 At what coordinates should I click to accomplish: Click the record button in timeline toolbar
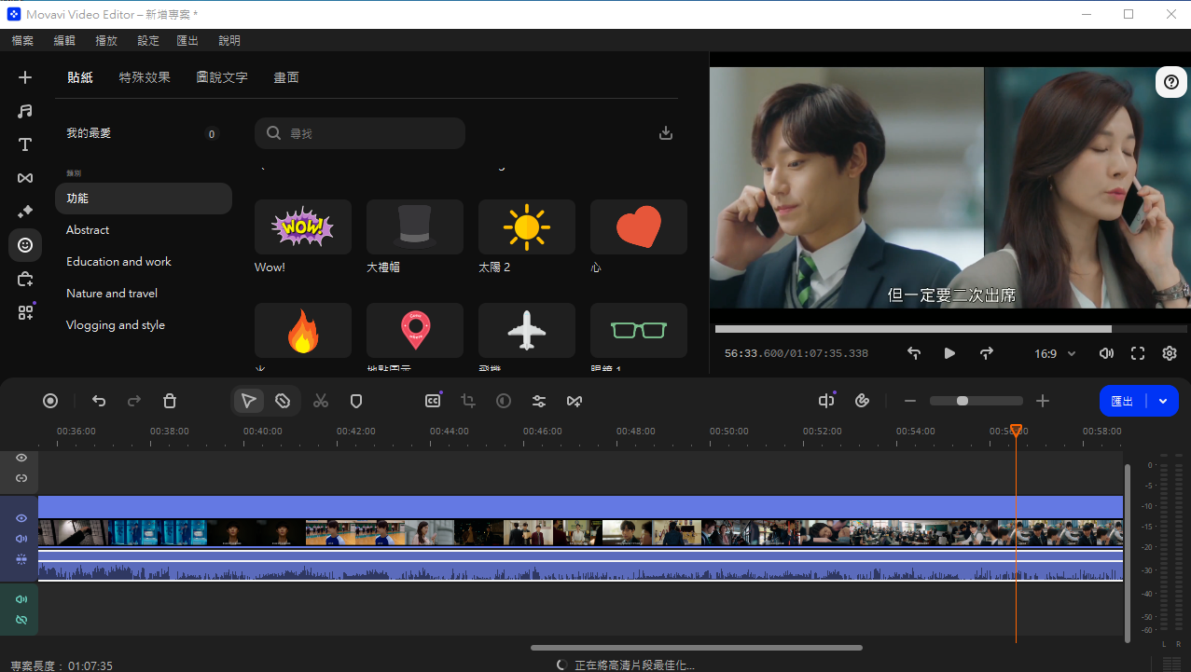click(50, 401)
